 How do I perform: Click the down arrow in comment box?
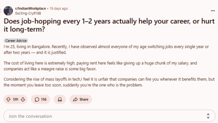[208, 118]
